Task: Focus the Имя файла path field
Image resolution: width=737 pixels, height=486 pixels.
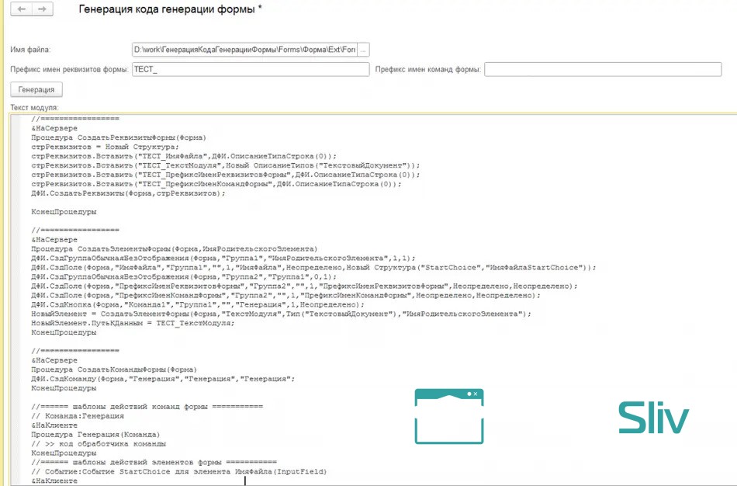Action: coord(244,50)
